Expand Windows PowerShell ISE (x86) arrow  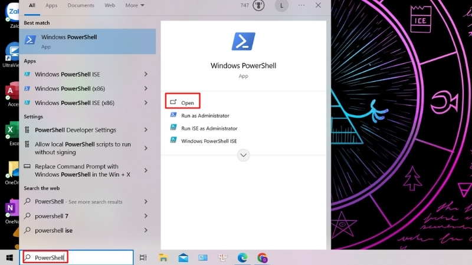pyautogui.click(x=146, y=102)
